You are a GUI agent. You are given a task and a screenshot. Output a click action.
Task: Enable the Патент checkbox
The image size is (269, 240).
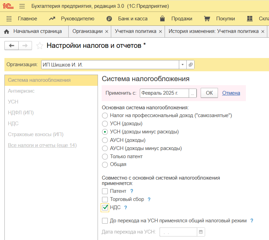[105, 191]
